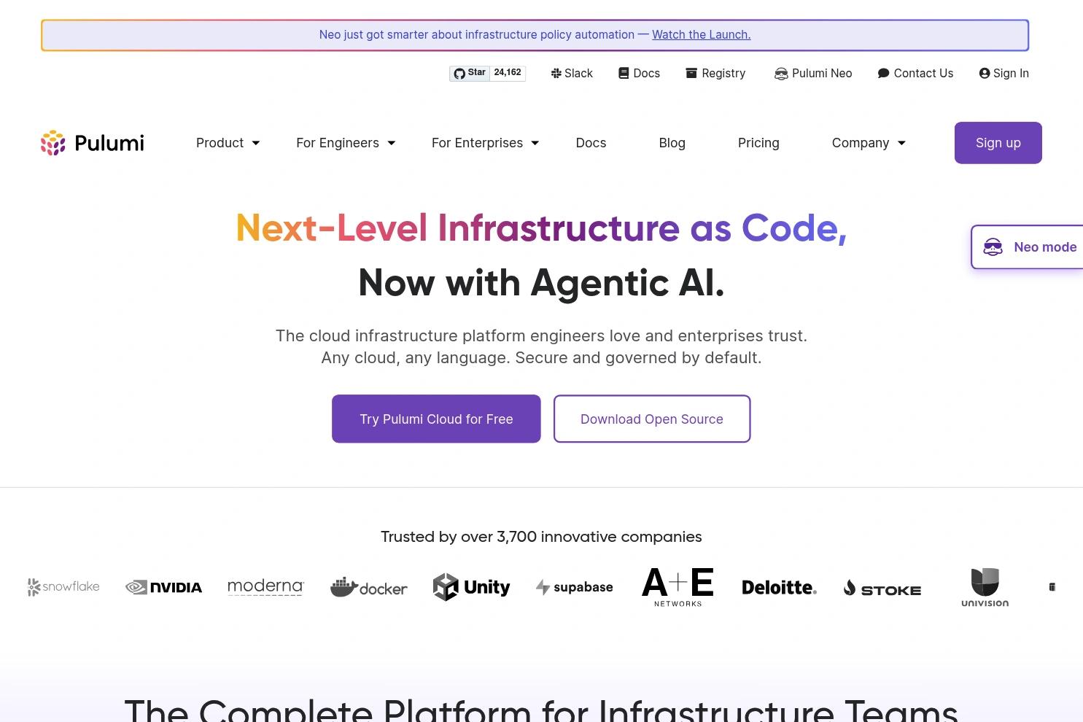
Task: Open the Contact Us link text
Action: [x=923, y=73]
